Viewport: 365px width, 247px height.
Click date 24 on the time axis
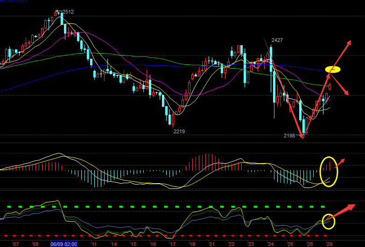pos(270,244)
